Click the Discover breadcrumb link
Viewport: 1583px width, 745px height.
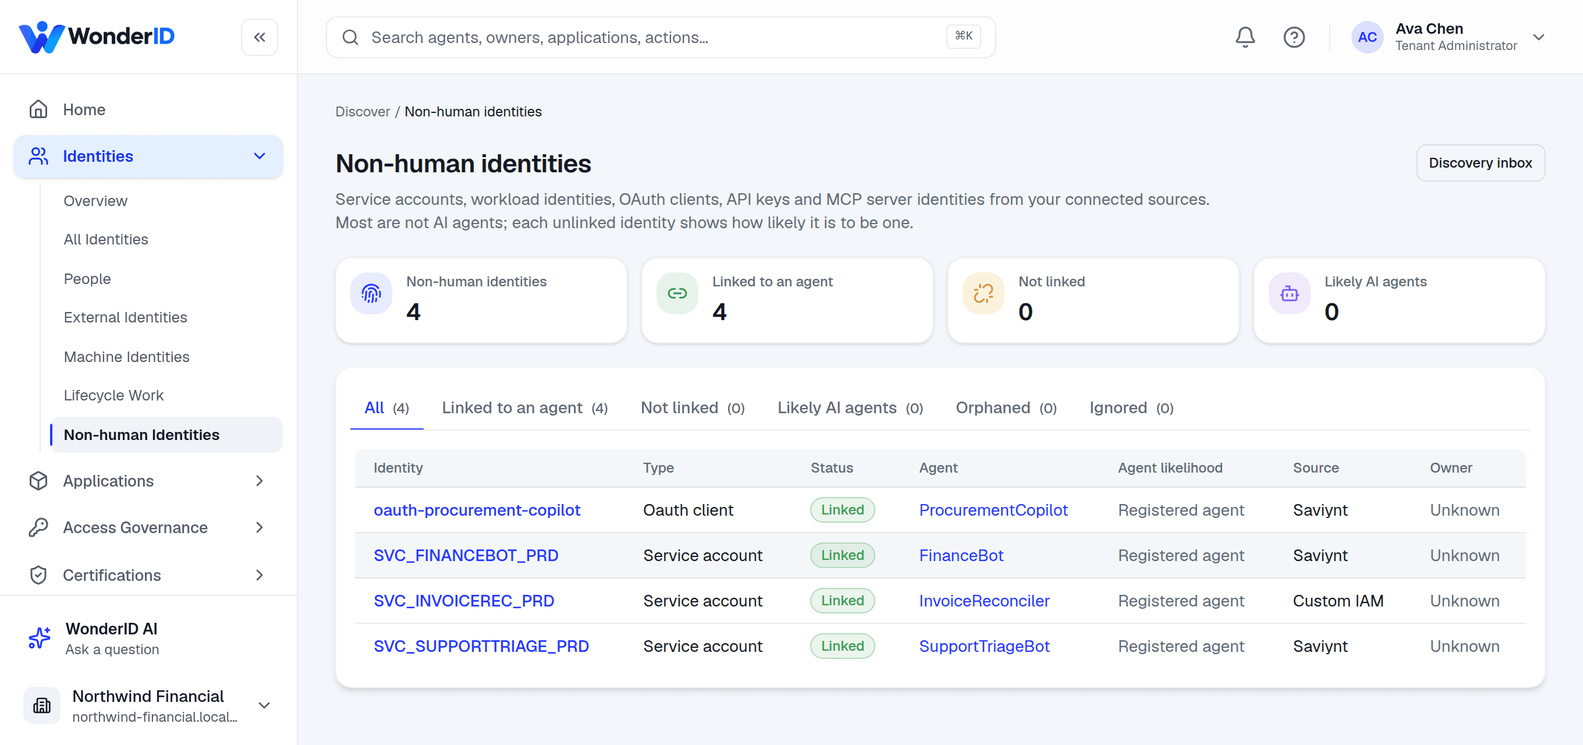[x=363, y=112]
